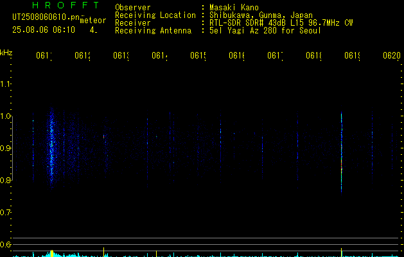Viewport: 404px width, 257px height.
Task: Click the word meteor under the filename
Action: coord(93,21)
